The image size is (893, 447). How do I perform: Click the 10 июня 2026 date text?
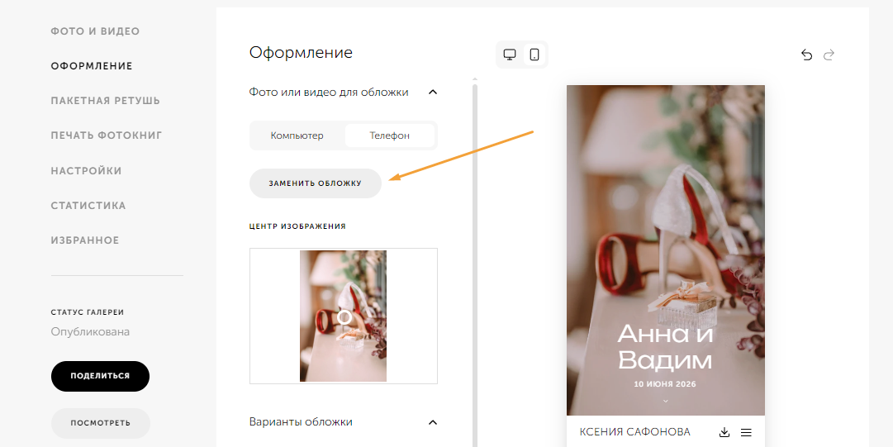665,384
